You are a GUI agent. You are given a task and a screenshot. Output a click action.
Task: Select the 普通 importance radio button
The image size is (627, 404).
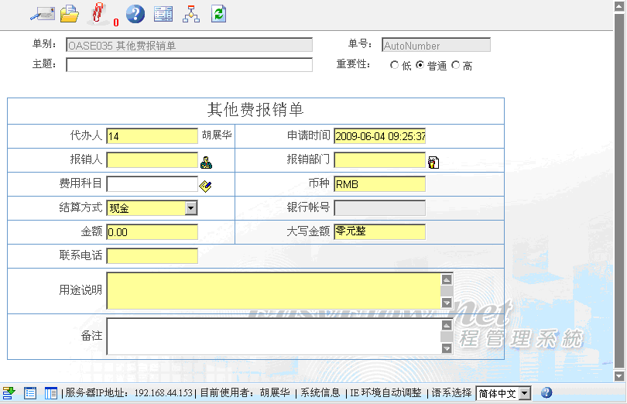pos(420,66)
